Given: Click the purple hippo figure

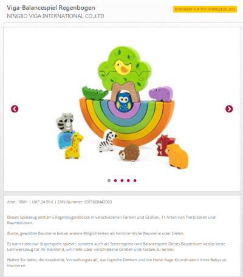Looking at the screenshot, I should (x=161, y=94).
